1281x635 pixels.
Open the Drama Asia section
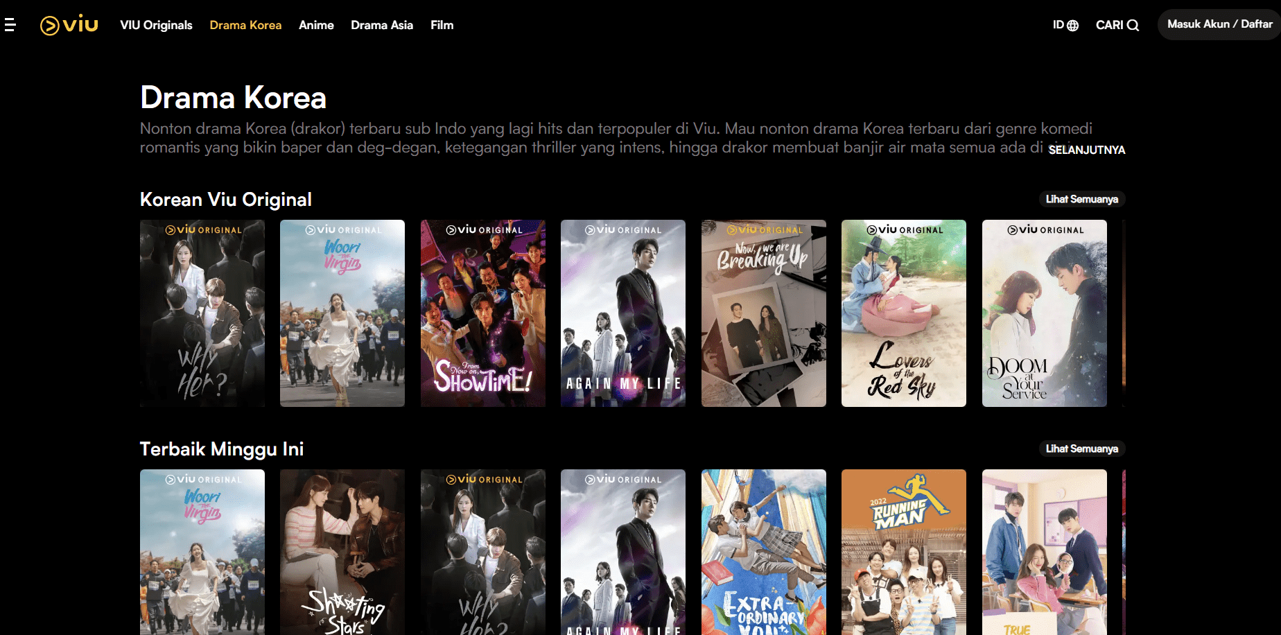pyautogui.click(x=382, y=25)
